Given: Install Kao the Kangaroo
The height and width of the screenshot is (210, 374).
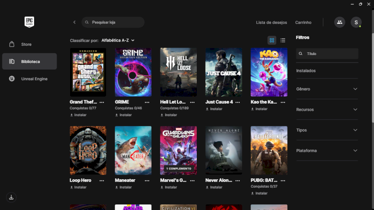Looking at the screenshot, I should pos(259,109).
